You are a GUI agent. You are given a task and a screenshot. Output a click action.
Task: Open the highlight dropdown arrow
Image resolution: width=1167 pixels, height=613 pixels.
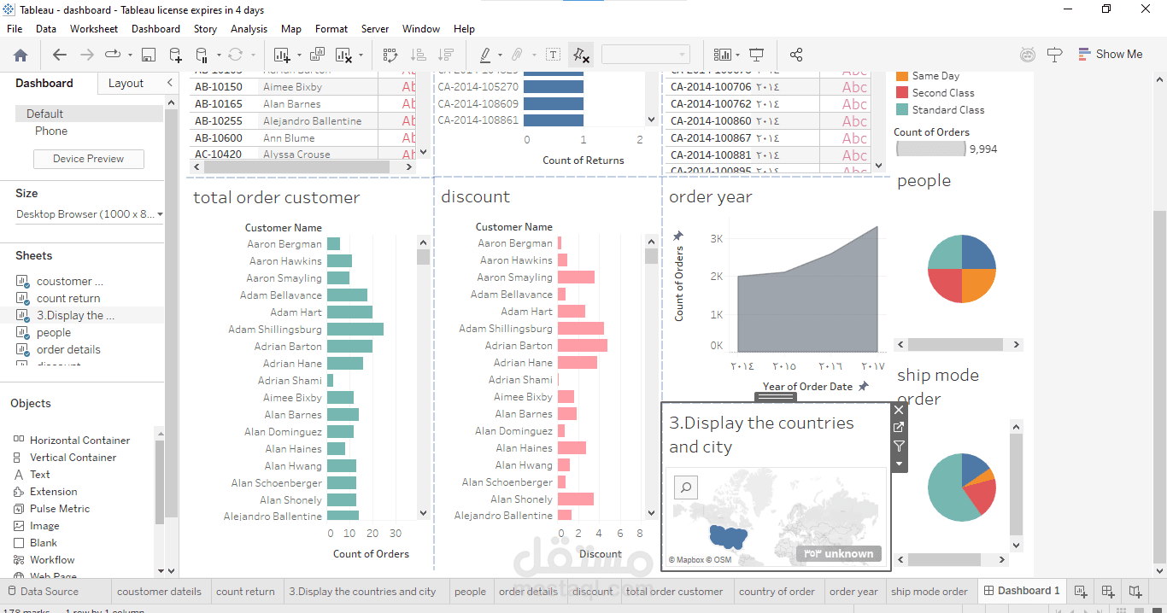(501, 55)
